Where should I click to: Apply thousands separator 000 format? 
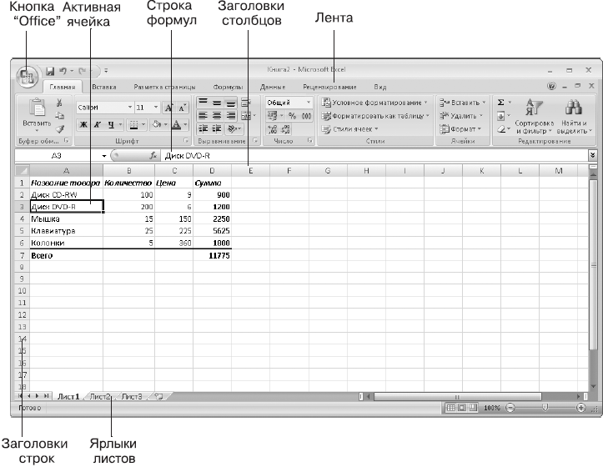tap(306, 116)
